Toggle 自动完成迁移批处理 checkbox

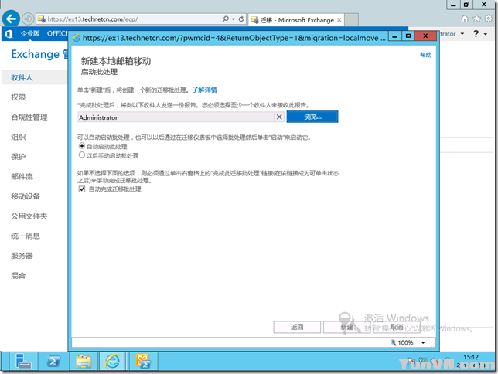tap(82, 189)
